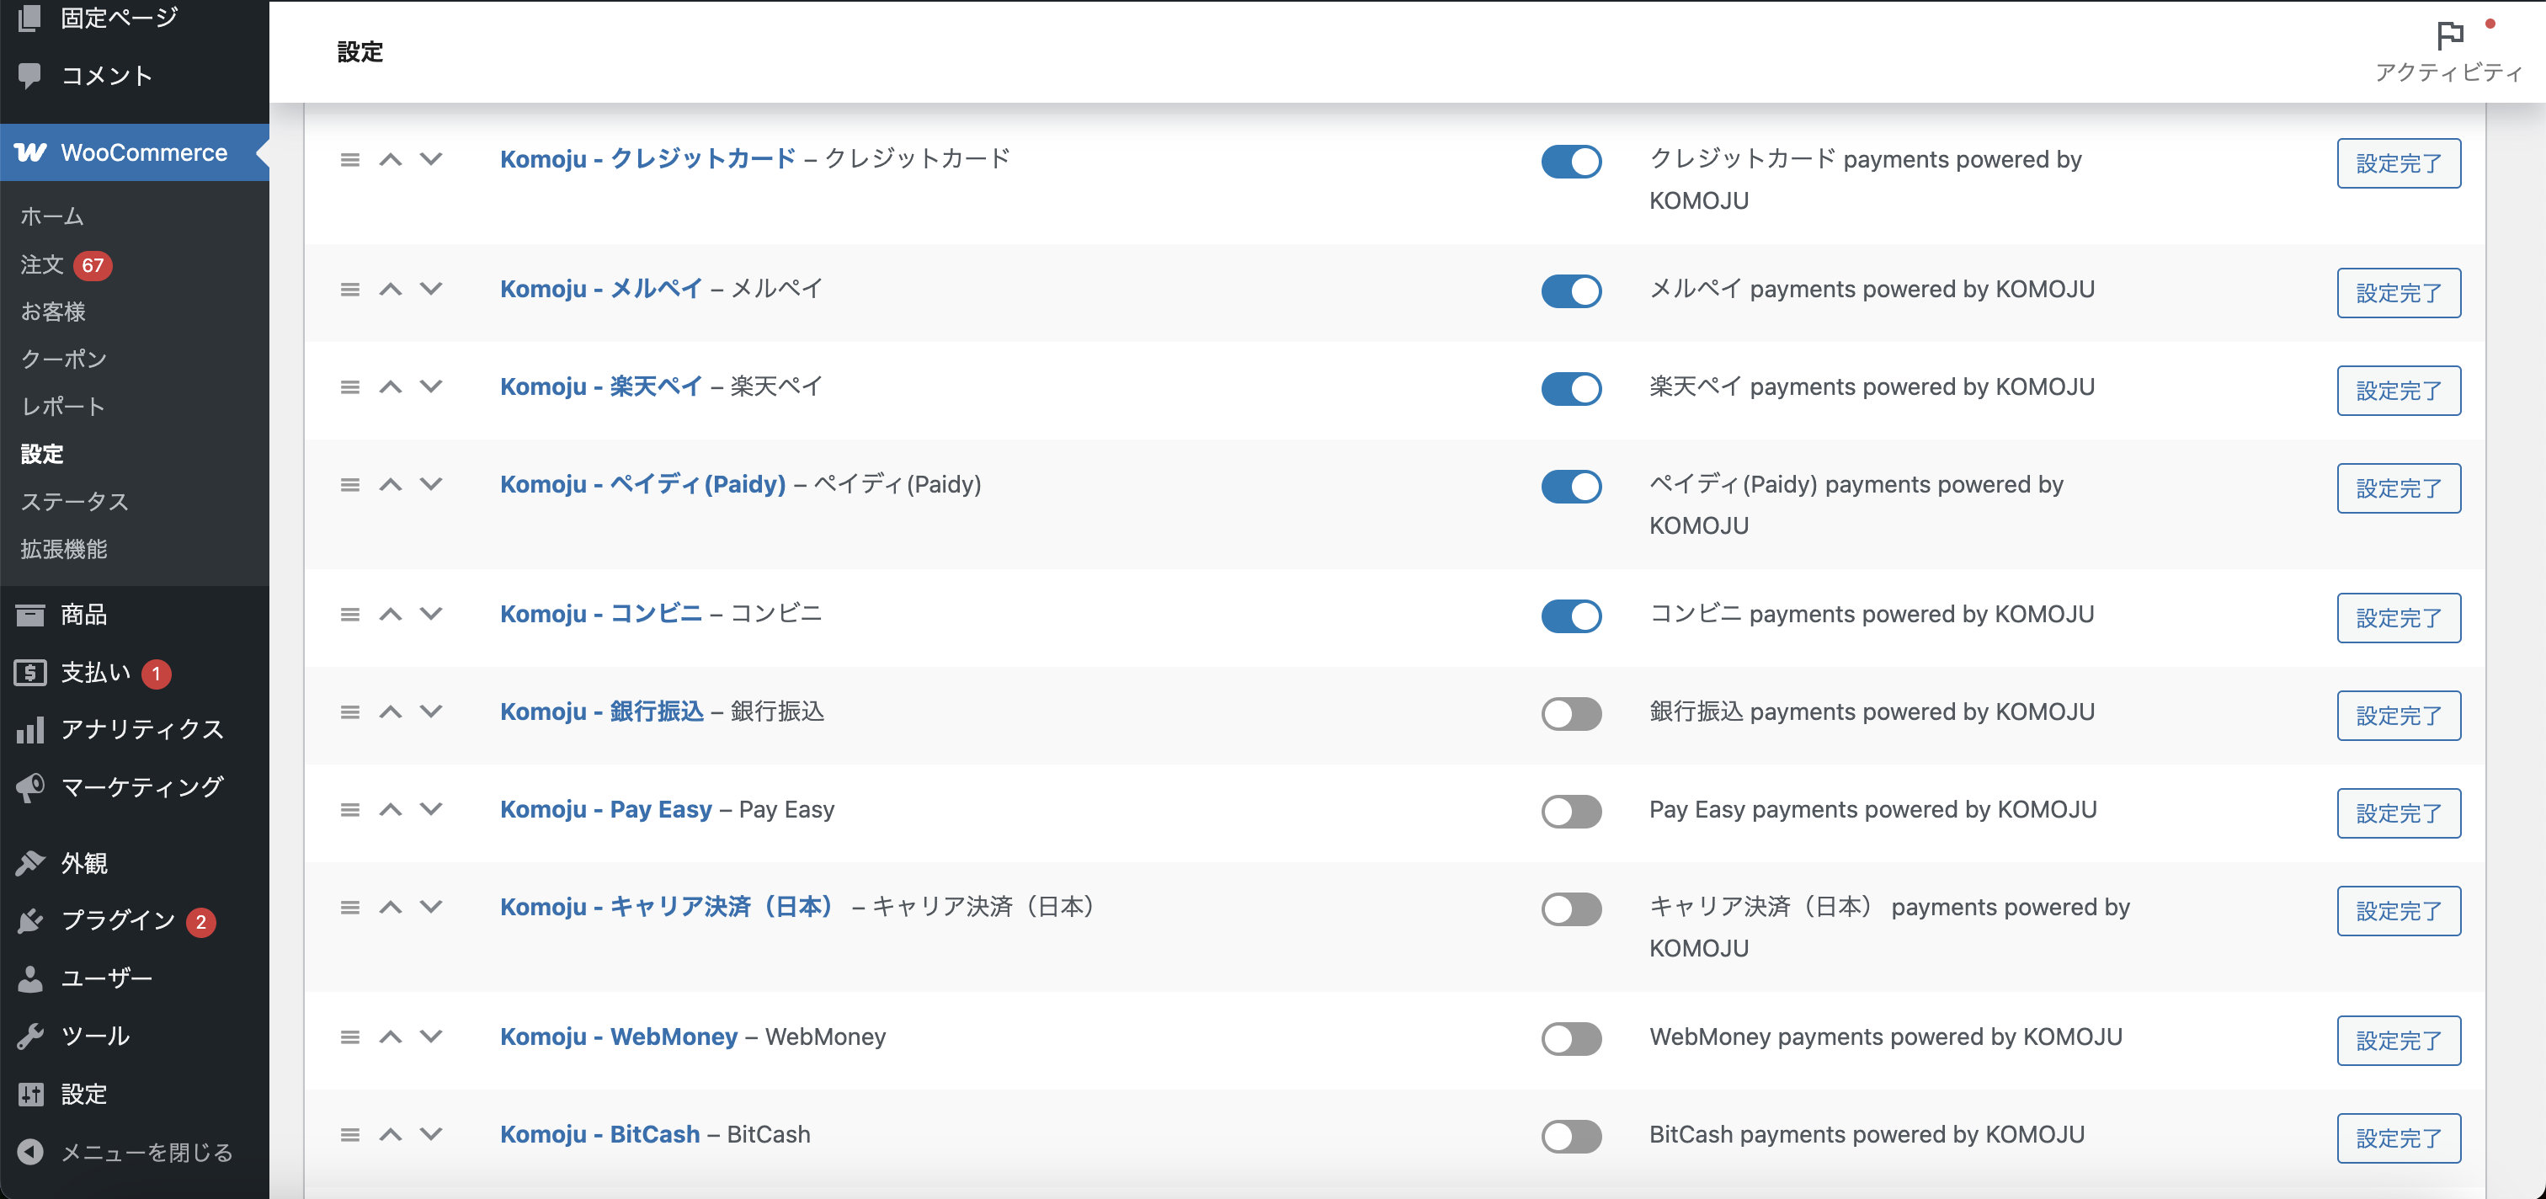Open ステータス status menu item
This screenshot has height=1199, width=2546.
tap(74, 502)
